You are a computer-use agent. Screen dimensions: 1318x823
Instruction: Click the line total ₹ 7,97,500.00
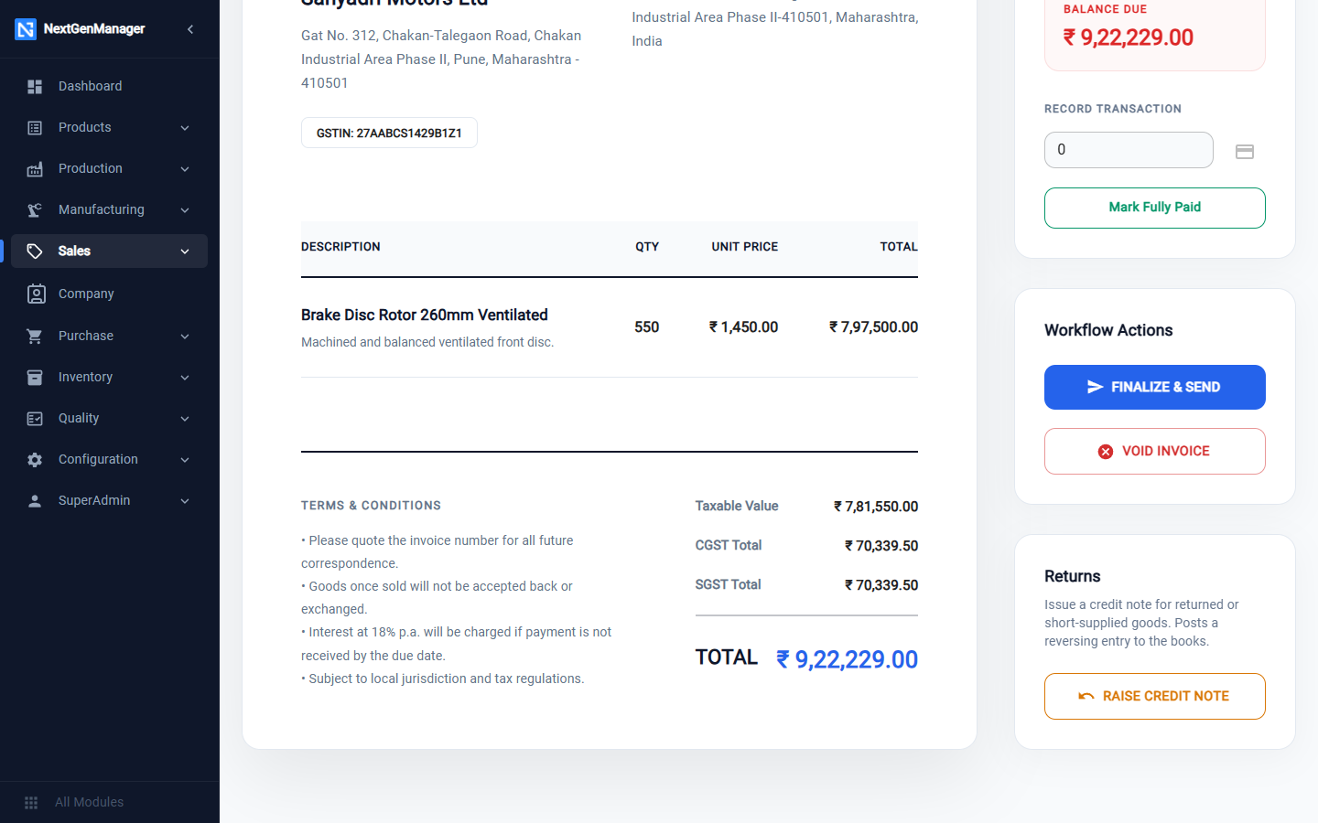873,326
